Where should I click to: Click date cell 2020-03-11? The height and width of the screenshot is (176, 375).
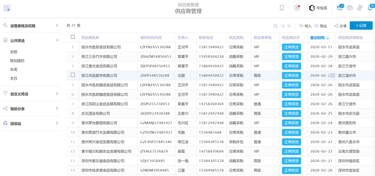tap(321, 47)
